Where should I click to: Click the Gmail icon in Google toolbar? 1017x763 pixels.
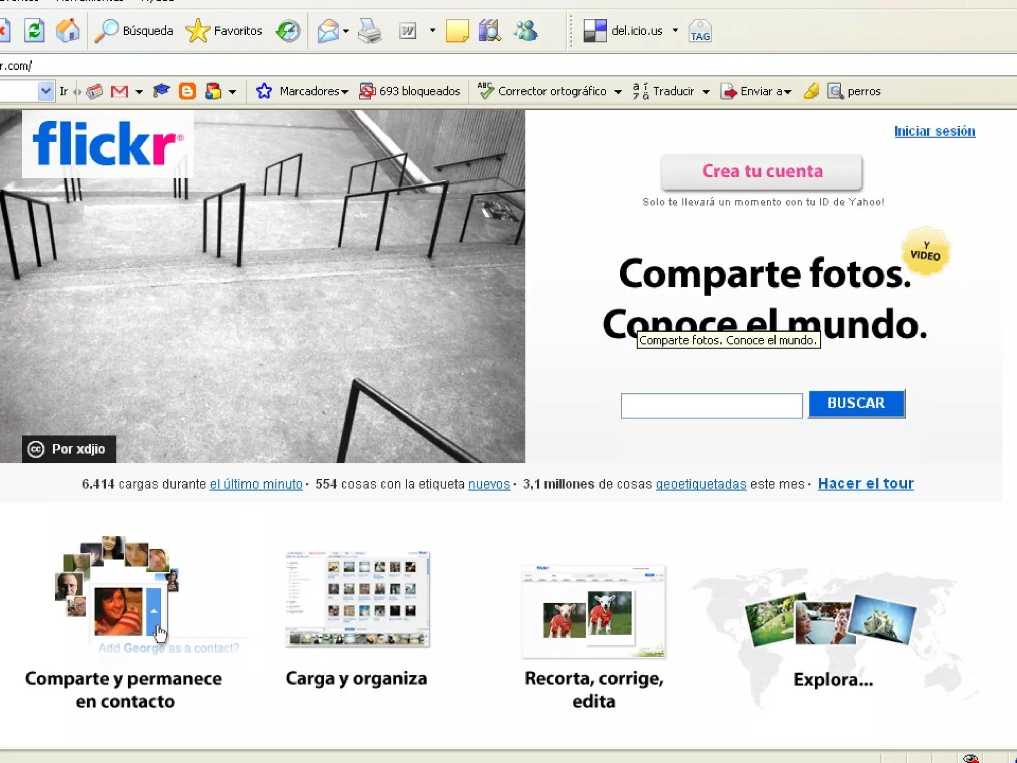click(119, 91)
